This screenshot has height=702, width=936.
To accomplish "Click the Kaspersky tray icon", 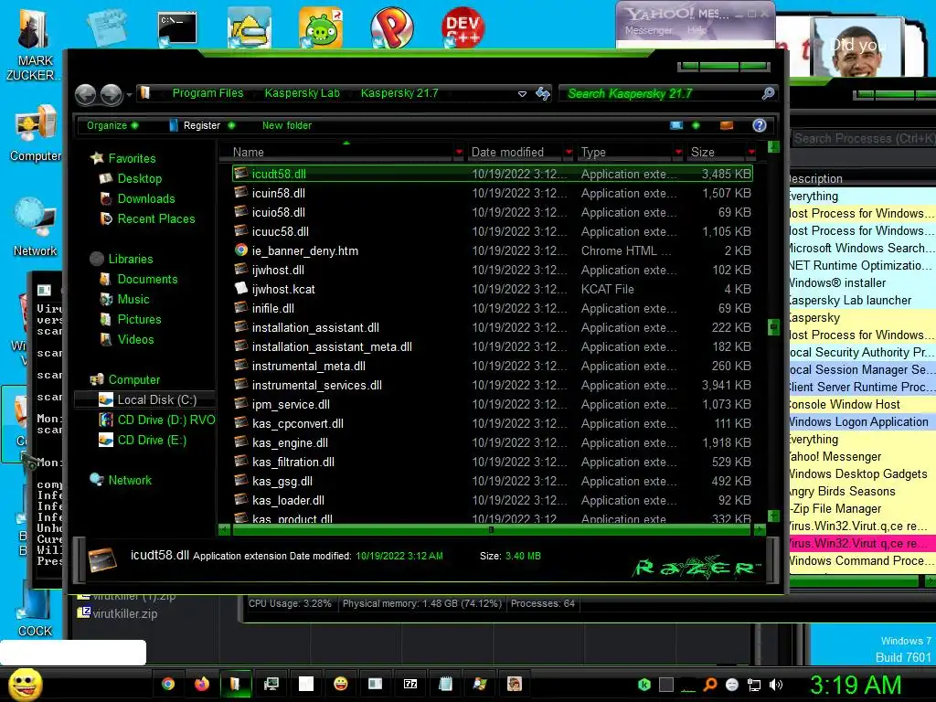I will coord(644,685).
